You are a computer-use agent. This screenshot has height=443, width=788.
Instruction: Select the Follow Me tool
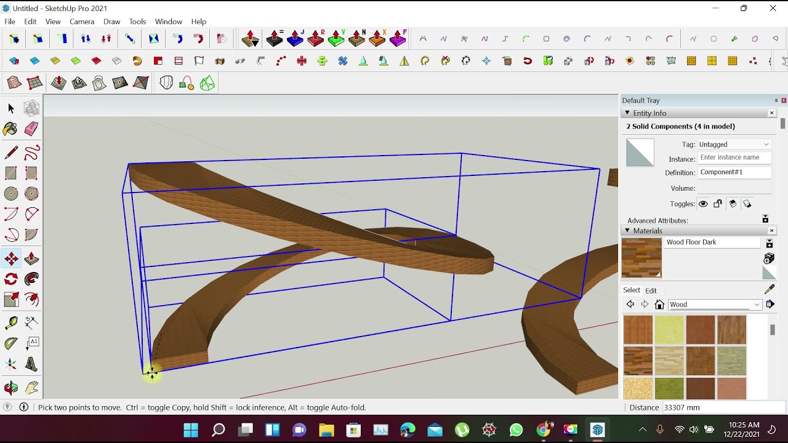pyautogui.click(x=31, y=279)
